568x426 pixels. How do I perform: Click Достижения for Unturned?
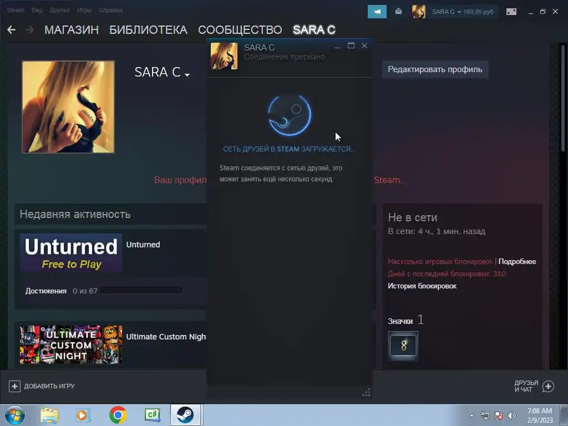point(46,291)
